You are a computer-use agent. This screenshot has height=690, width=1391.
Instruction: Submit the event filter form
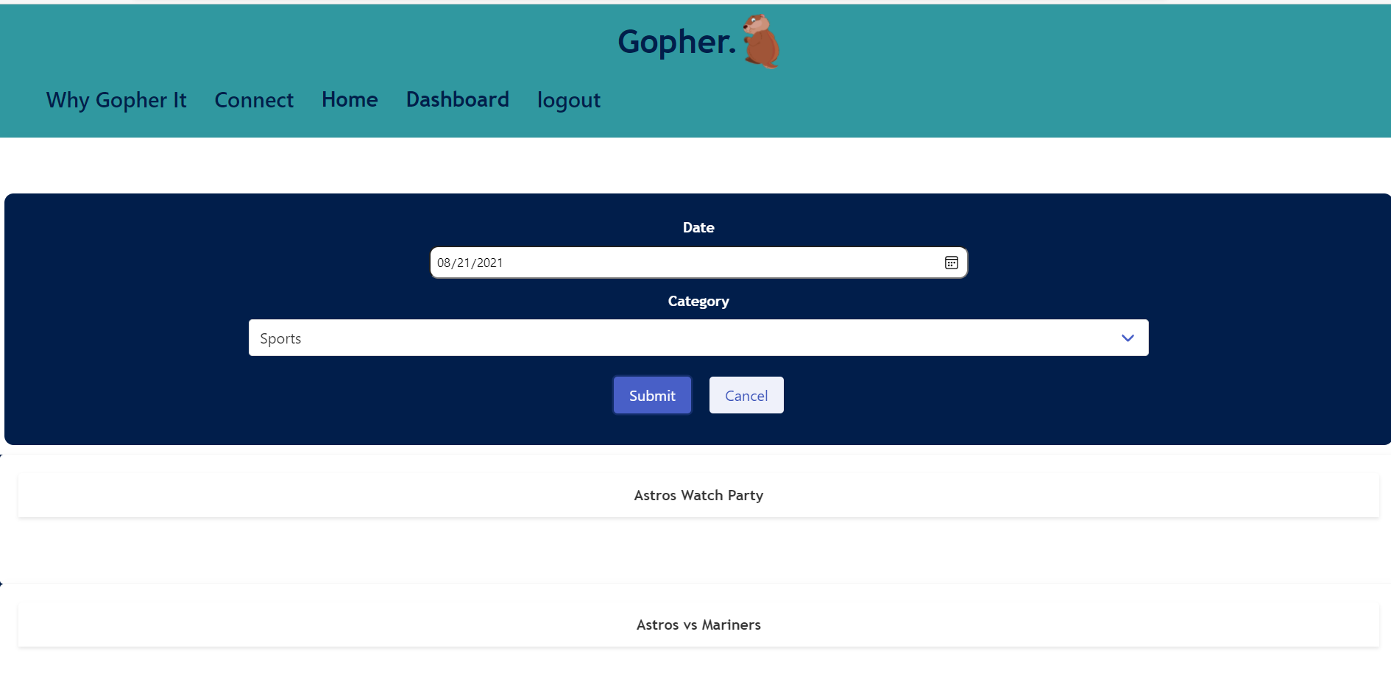[x=652, y=395]
